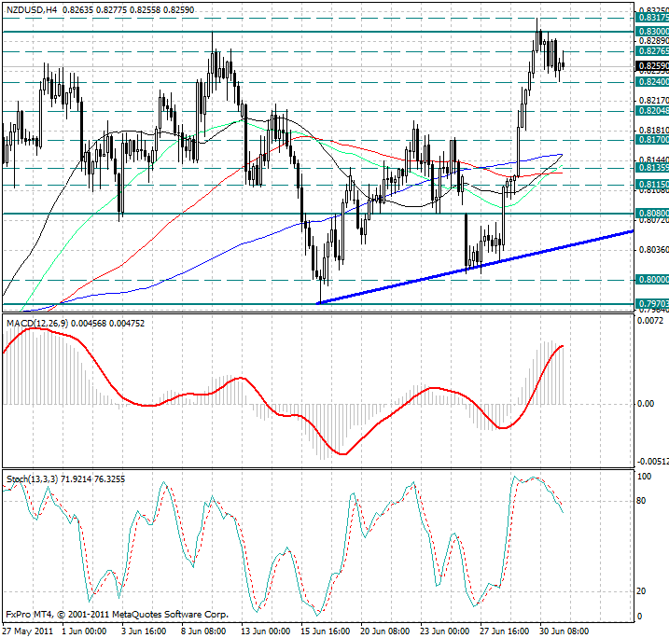Viewport: 669px width, 638px height.
Task: Click the Stoch(13,3,3) indicator label
Action: tap(32, 478)
